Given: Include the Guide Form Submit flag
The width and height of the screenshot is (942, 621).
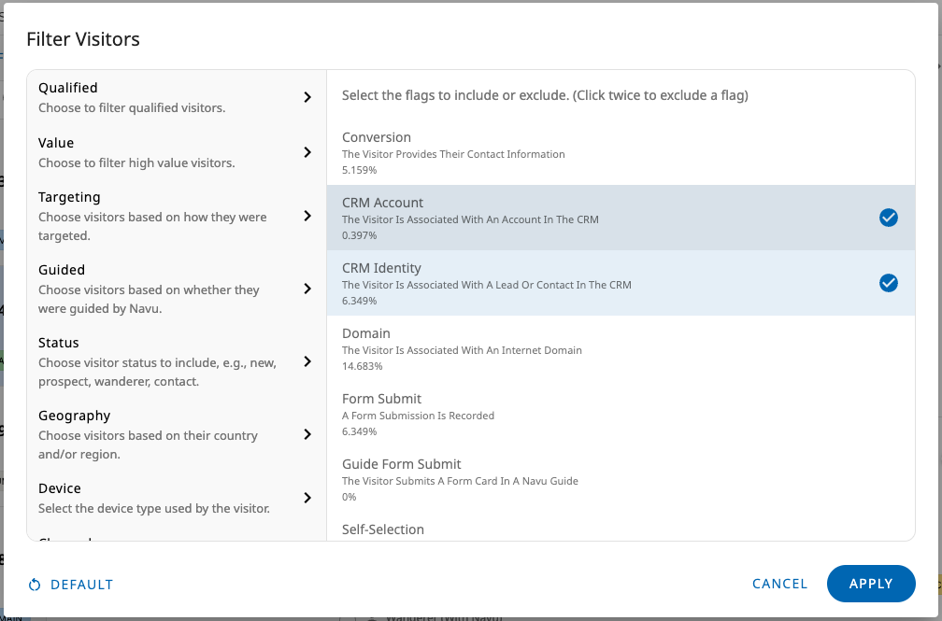Looking at the screenshot, I should pyautogui.click(x=620, y=479).
